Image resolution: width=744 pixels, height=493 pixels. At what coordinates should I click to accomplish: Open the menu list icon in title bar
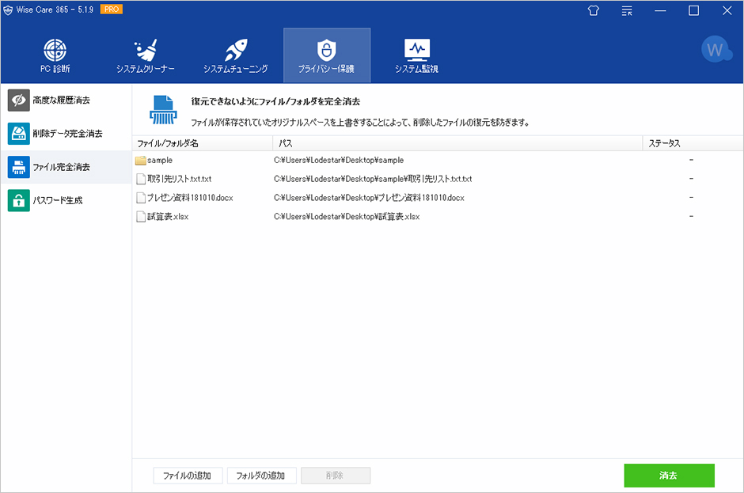click(x=627, y=10)
